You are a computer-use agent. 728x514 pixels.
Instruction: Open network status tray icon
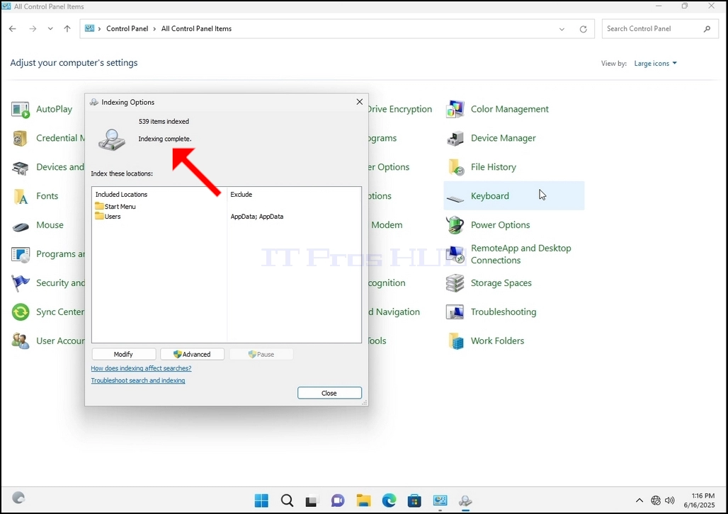click(656, 501)
